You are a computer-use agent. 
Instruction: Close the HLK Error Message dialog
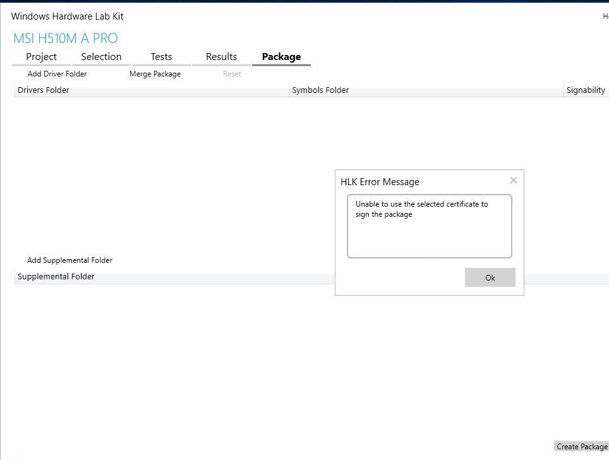coord(513,180)
